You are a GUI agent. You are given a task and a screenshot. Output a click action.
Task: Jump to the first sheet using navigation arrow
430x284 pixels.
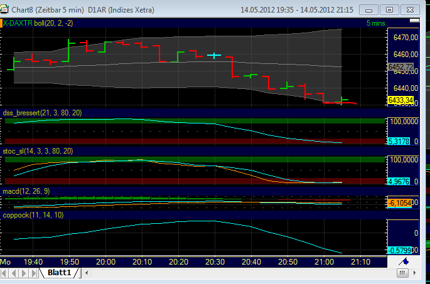(x=4, y=273)
